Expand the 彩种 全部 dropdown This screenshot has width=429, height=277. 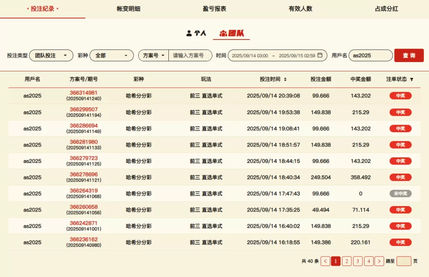tap(111, 55)
